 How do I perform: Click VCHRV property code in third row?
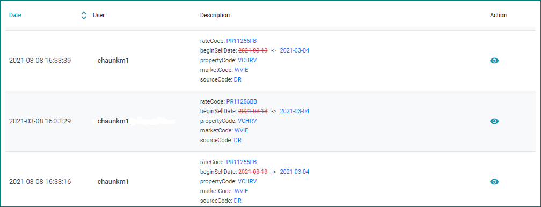247,181
